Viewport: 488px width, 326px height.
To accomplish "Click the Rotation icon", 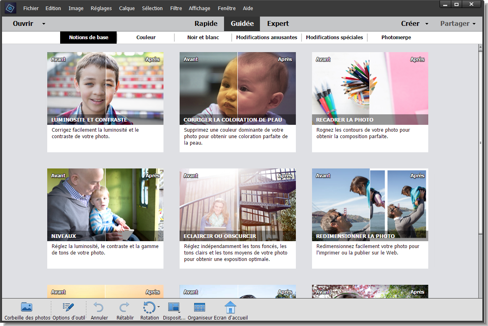I will (149, 308).
